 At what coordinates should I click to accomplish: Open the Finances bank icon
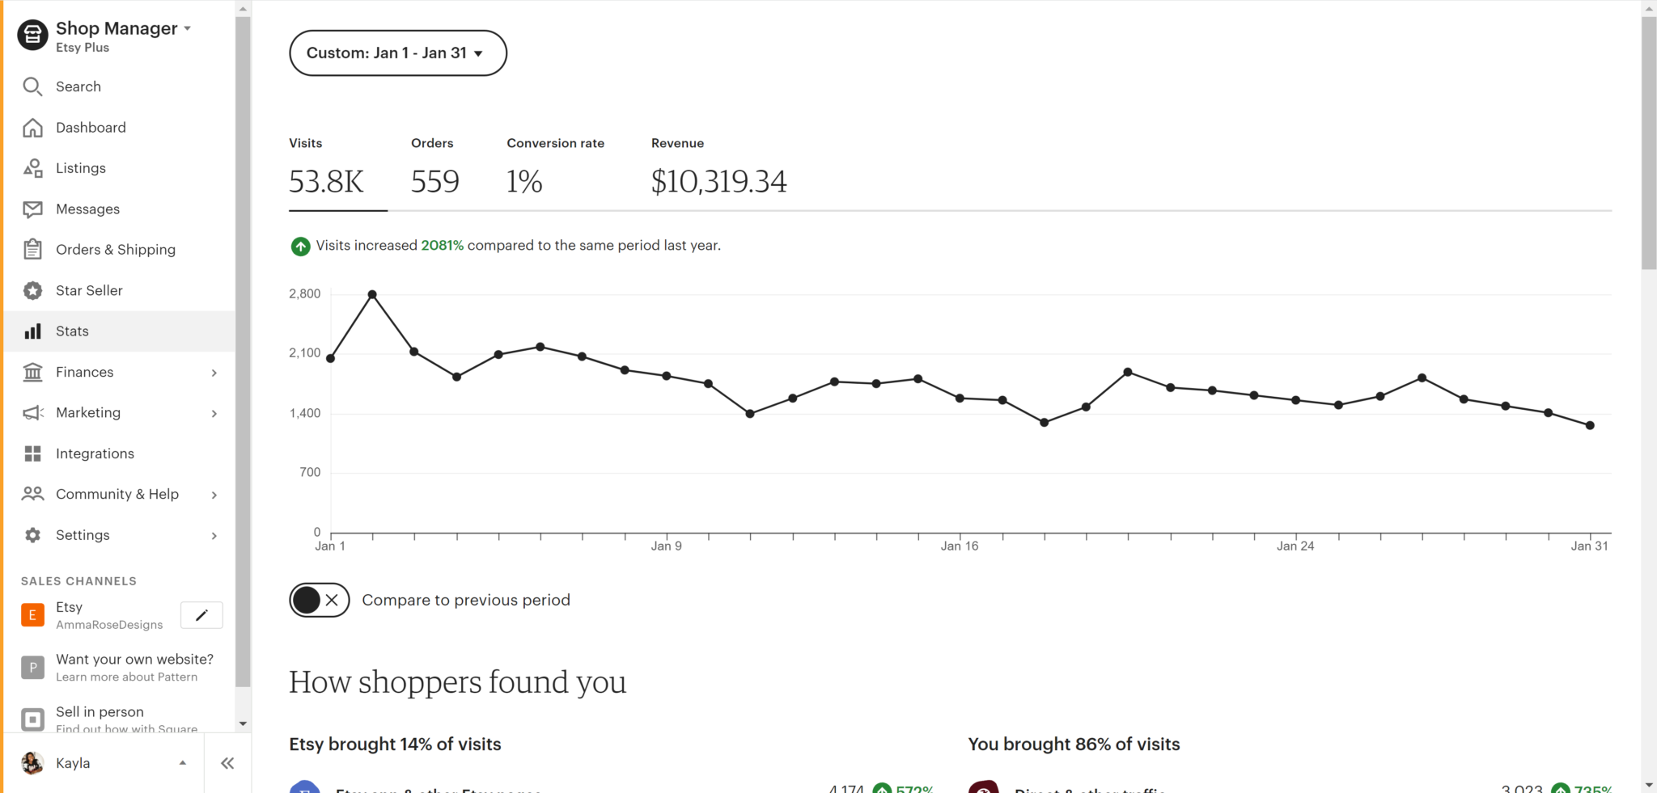point(33,372)
